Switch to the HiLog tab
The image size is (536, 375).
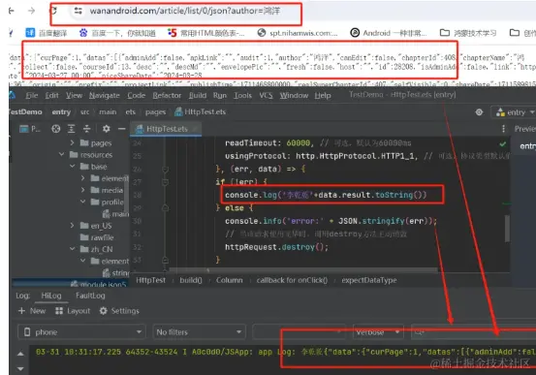tap(51, 296)
